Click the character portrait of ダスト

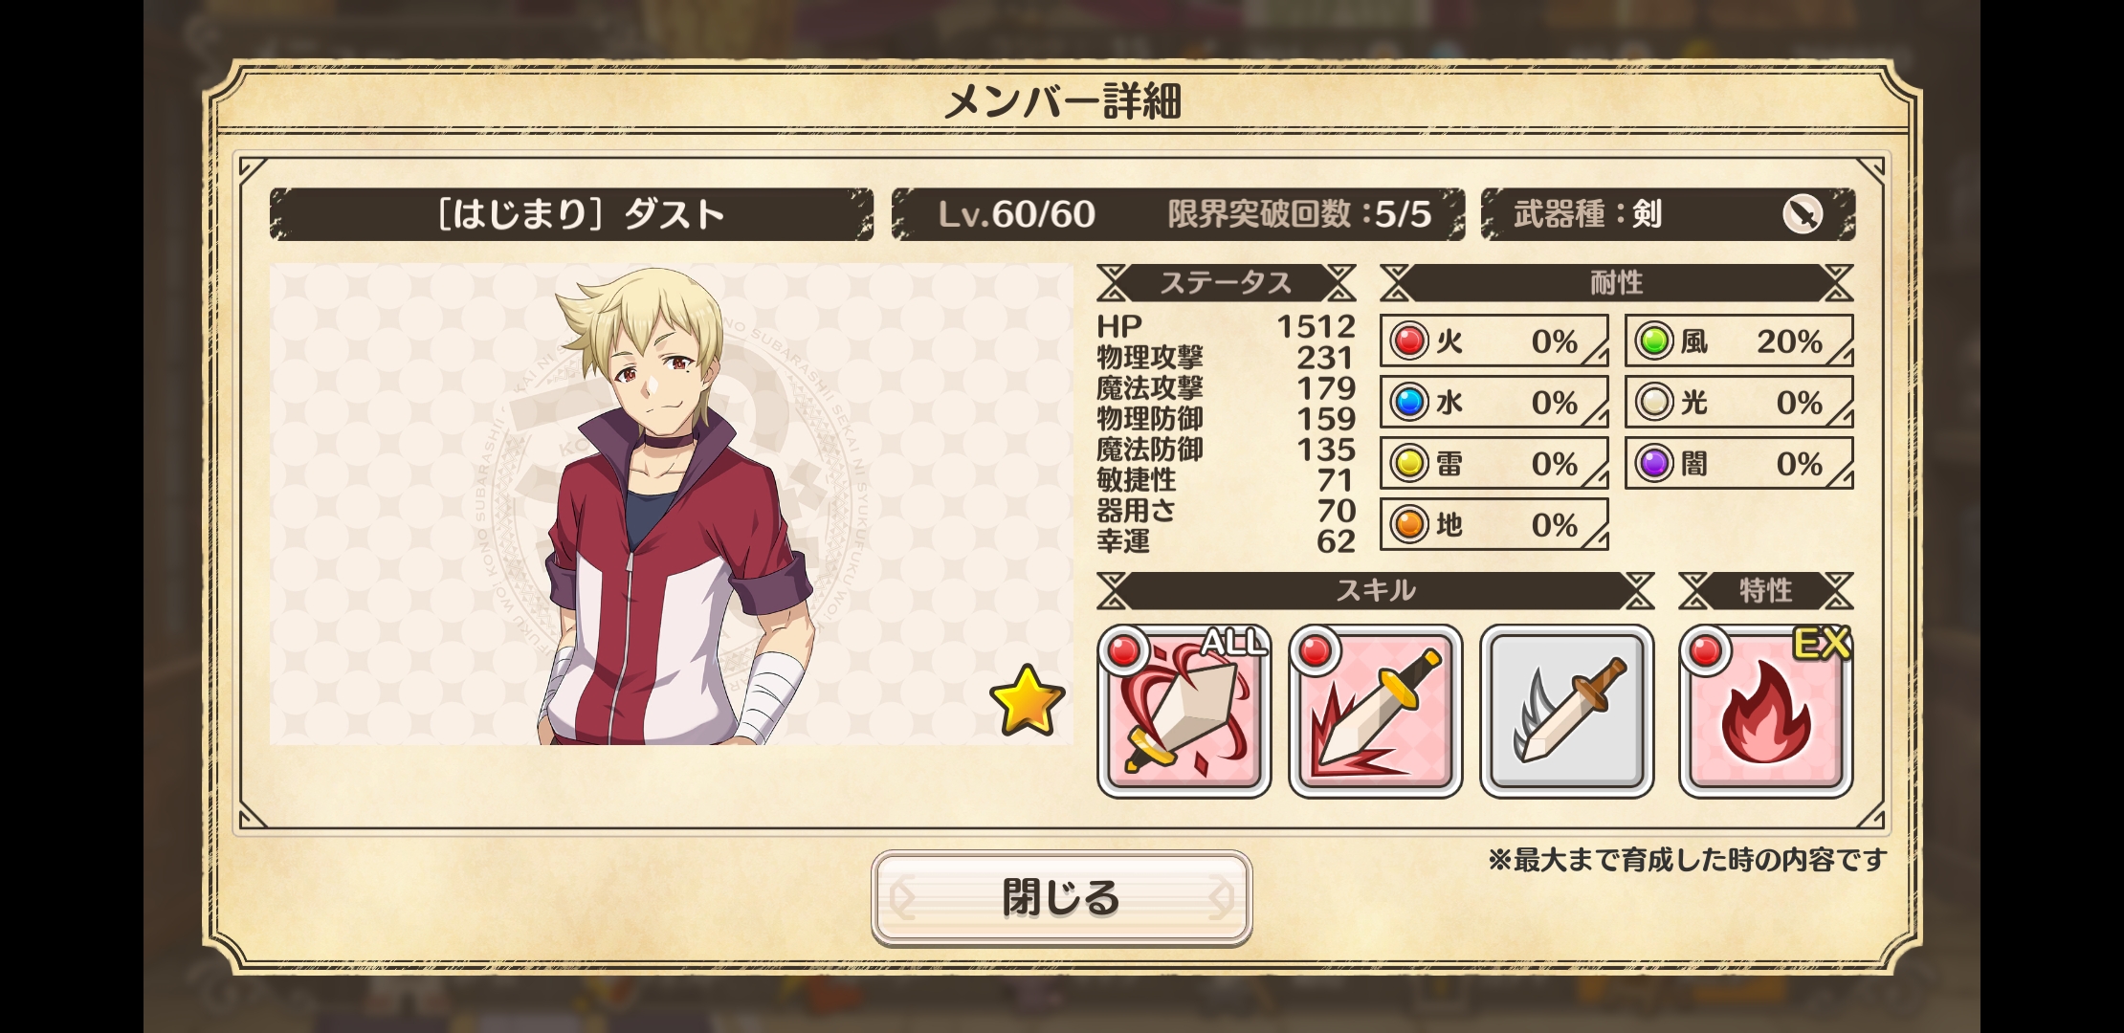point(672,505)
